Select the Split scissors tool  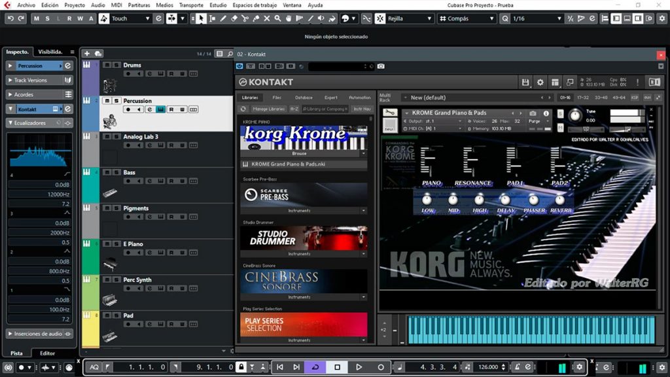pos(245,18)
